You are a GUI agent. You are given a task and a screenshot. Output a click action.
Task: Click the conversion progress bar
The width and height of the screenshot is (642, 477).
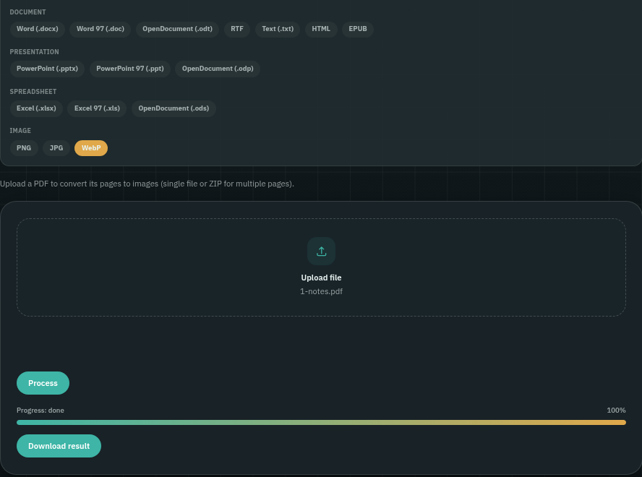(321, 422)
